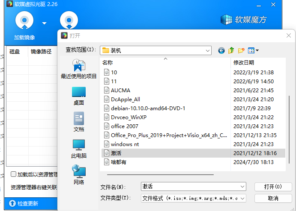
Task: Expand the 文件类型 format dropdown
Action: point(243,198)
